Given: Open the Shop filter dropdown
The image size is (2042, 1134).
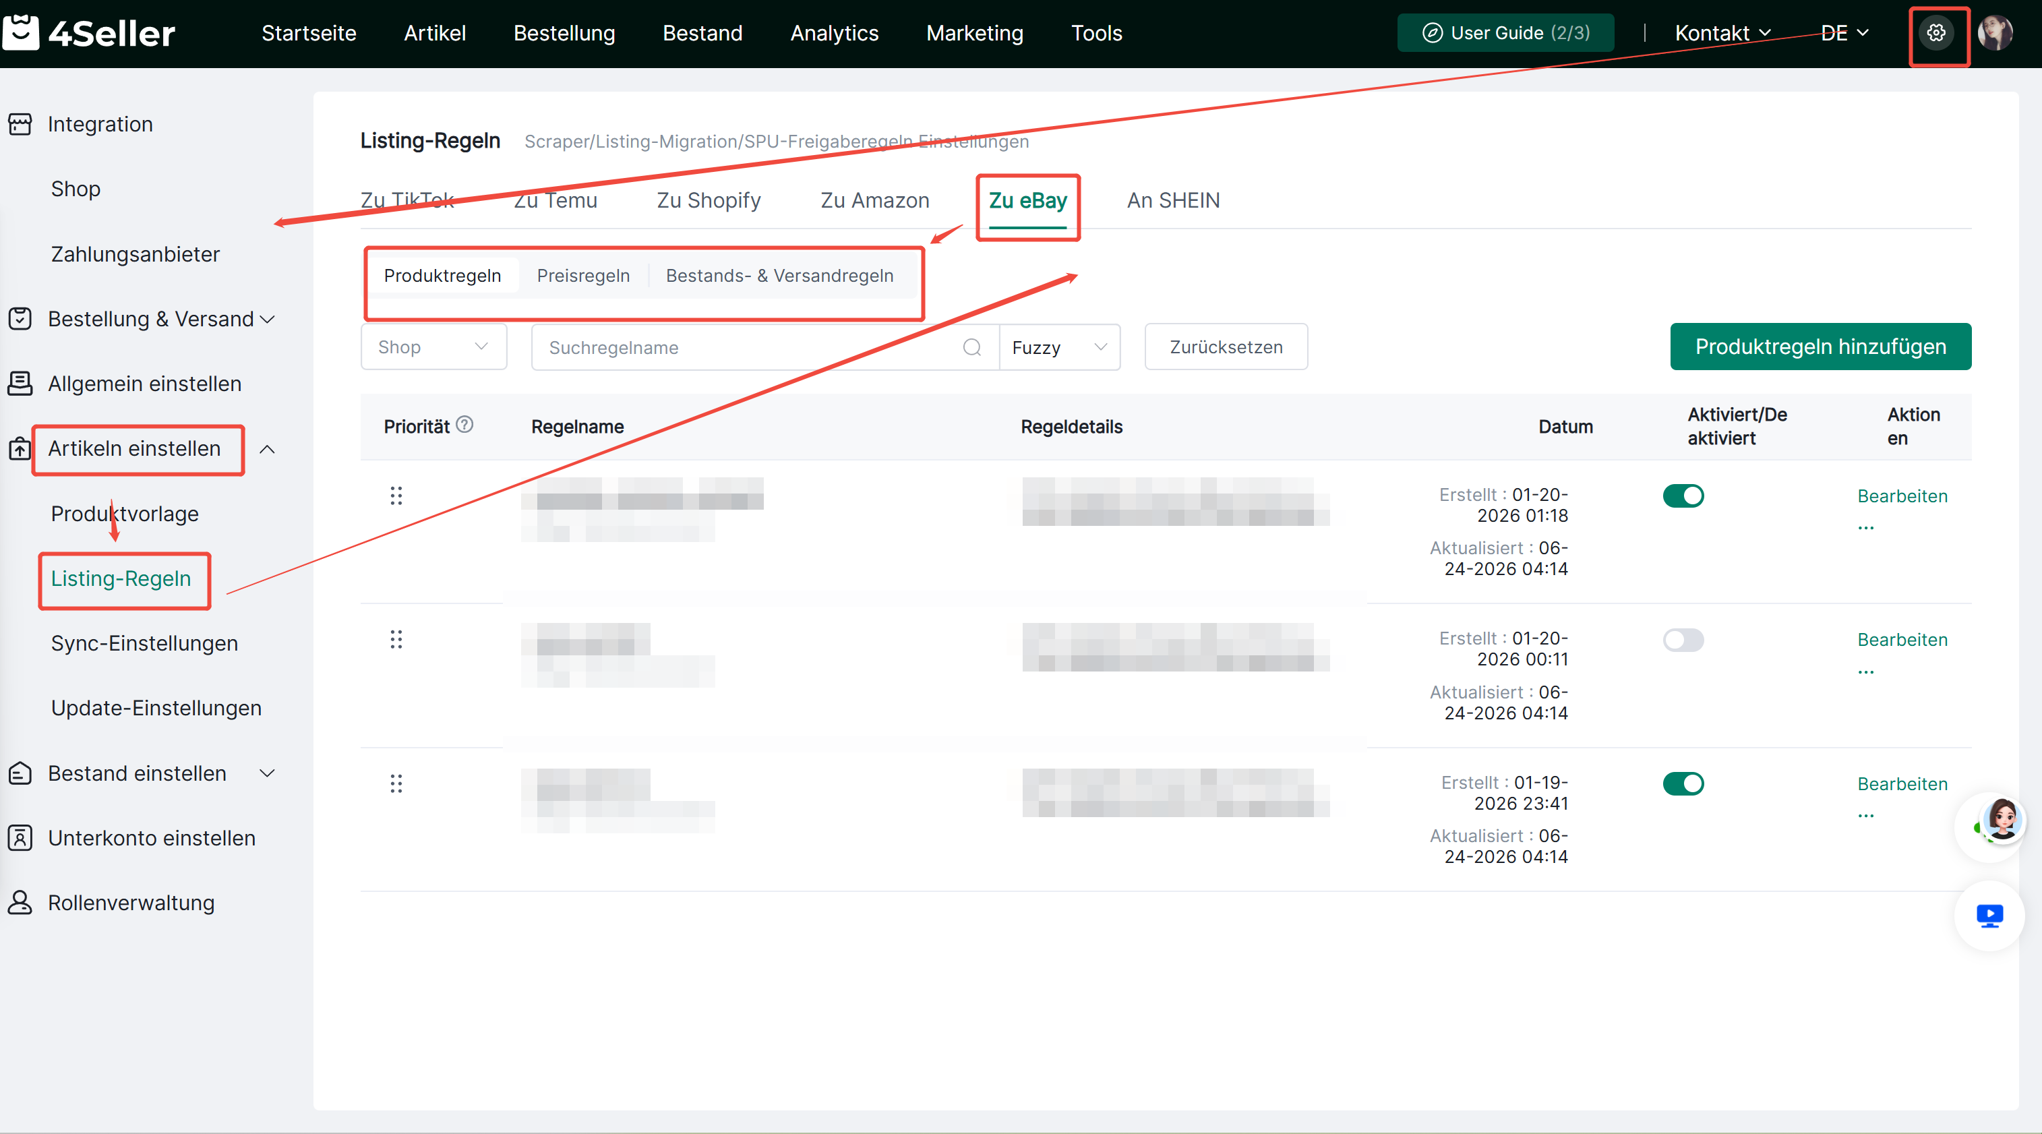Looking at the screenshot, I should [x=433, y=347].
